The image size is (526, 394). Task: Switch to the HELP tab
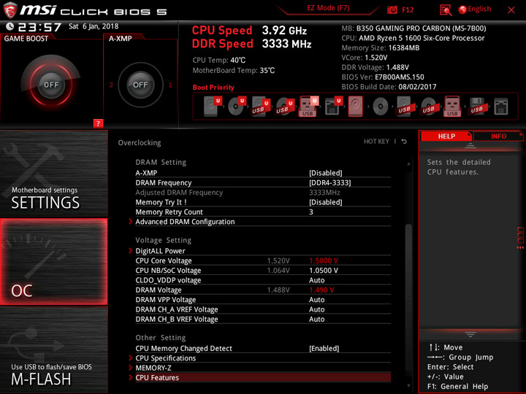pos(446,136)
